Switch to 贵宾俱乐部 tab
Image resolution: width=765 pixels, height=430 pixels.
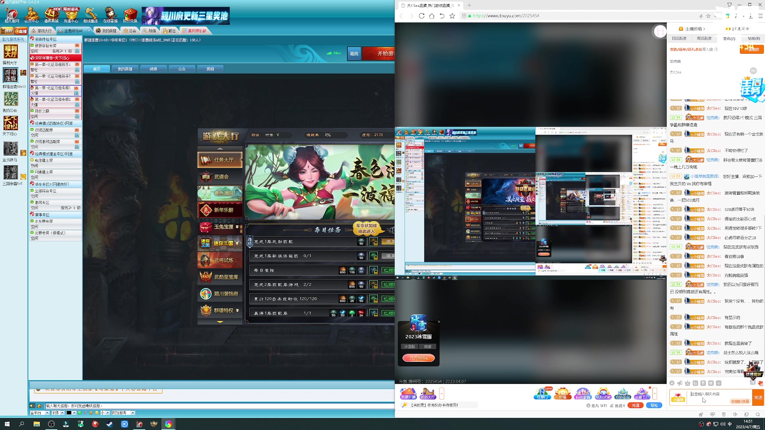coord(194,31)
